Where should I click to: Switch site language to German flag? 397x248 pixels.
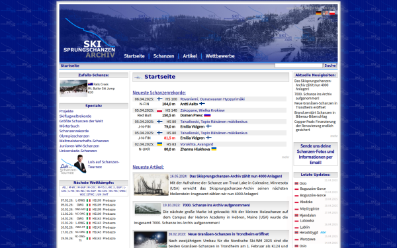pyautogui.click(x=318, y=13)
